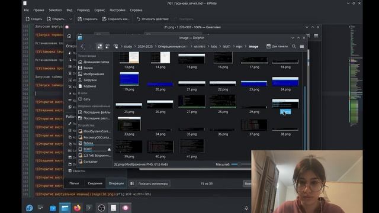Open KWrite Справка menu

click(x=136, y=10)
